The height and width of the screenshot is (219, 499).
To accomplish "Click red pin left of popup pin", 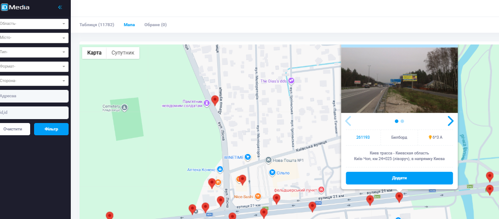I will pyautogui.click(x=370, y=200).
